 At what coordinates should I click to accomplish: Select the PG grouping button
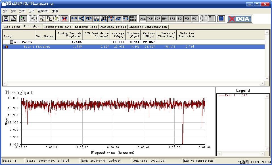(187, 19)
